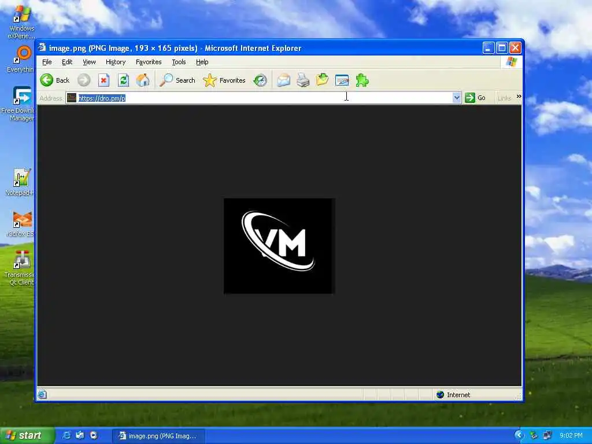Open the Favorites star button
The width and height of the screenshot is (592, 444).
point(224,80)
